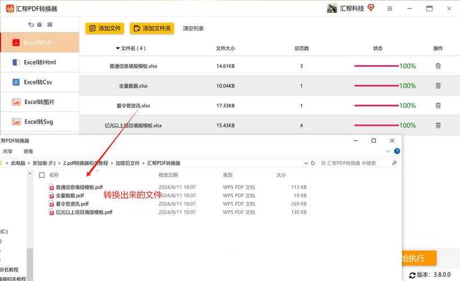The height and width of the screenshot is (281, 460).
Task: Open the 共享 tab in Explorer
Action: 8,151
